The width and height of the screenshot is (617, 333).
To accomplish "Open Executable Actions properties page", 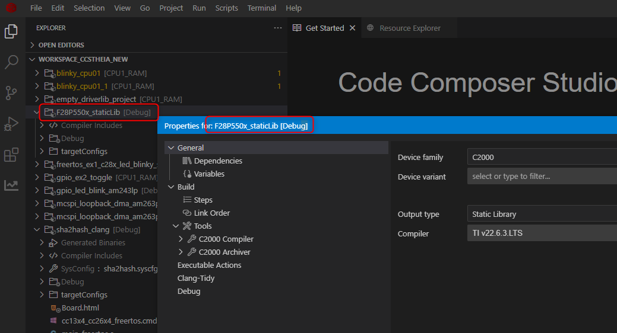I will point(210,265).
